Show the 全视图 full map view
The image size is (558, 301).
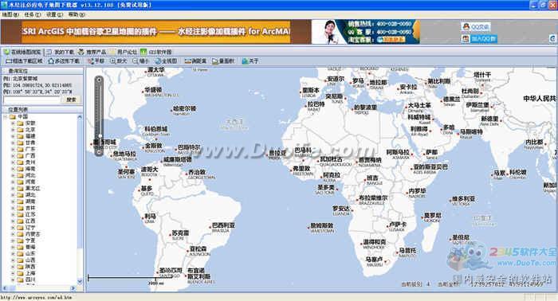(166, 61)
